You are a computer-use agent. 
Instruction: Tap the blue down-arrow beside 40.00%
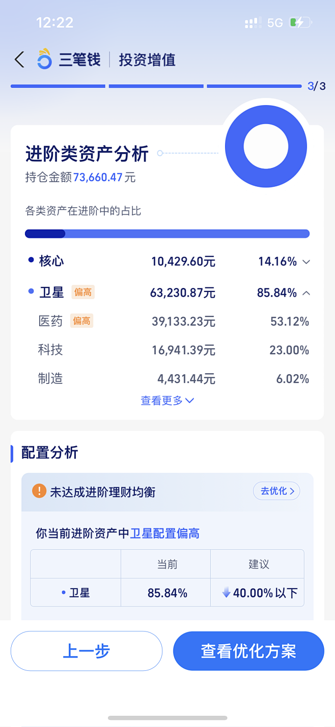[227, 593]
